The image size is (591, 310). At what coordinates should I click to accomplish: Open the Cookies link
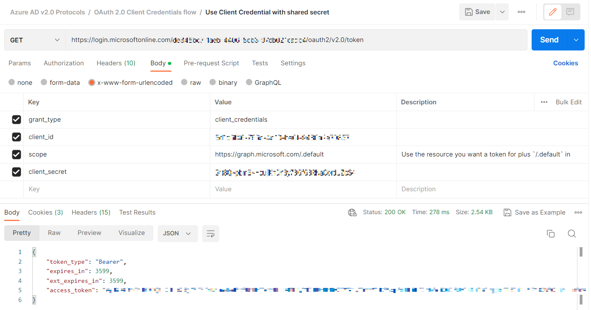click(565, 63)
